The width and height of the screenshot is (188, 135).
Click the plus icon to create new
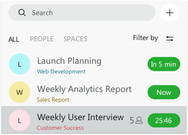(169, 13)
